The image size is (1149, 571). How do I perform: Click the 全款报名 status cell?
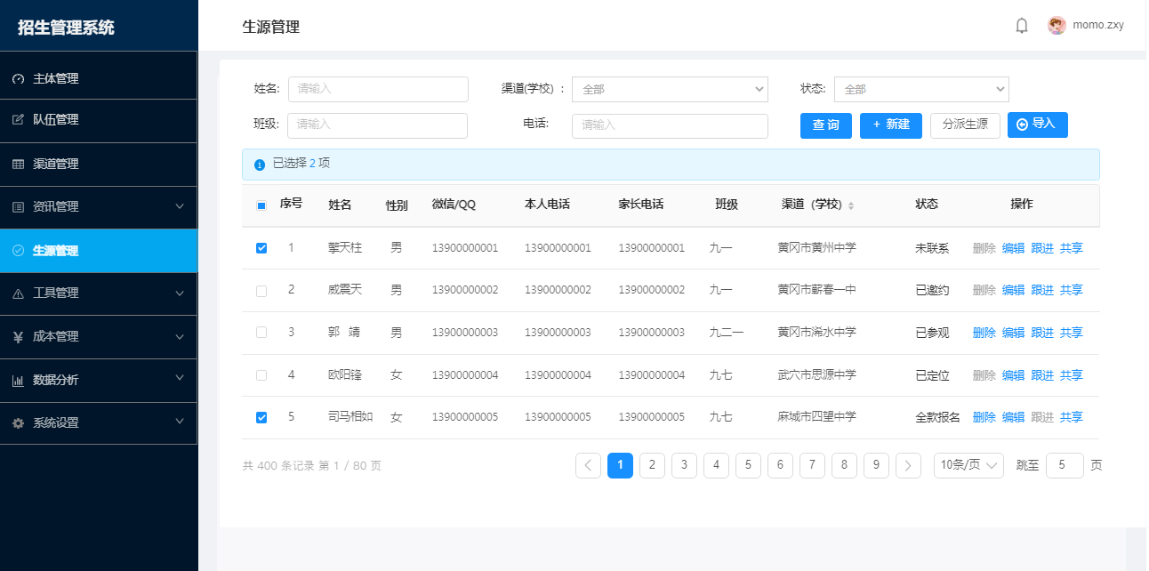937,417
